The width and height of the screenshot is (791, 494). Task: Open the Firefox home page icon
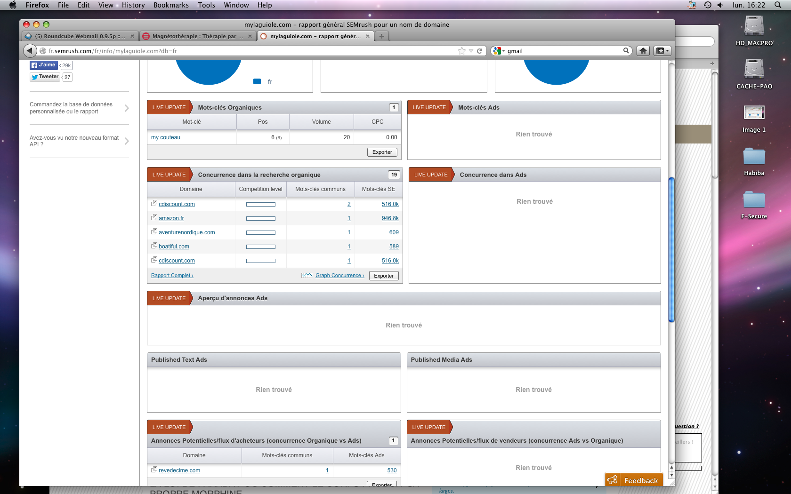pos(643,51)
